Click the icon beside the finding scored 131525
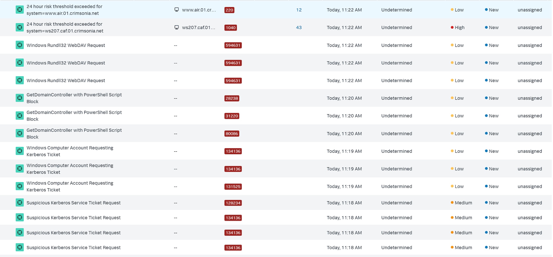 point(20,186)
